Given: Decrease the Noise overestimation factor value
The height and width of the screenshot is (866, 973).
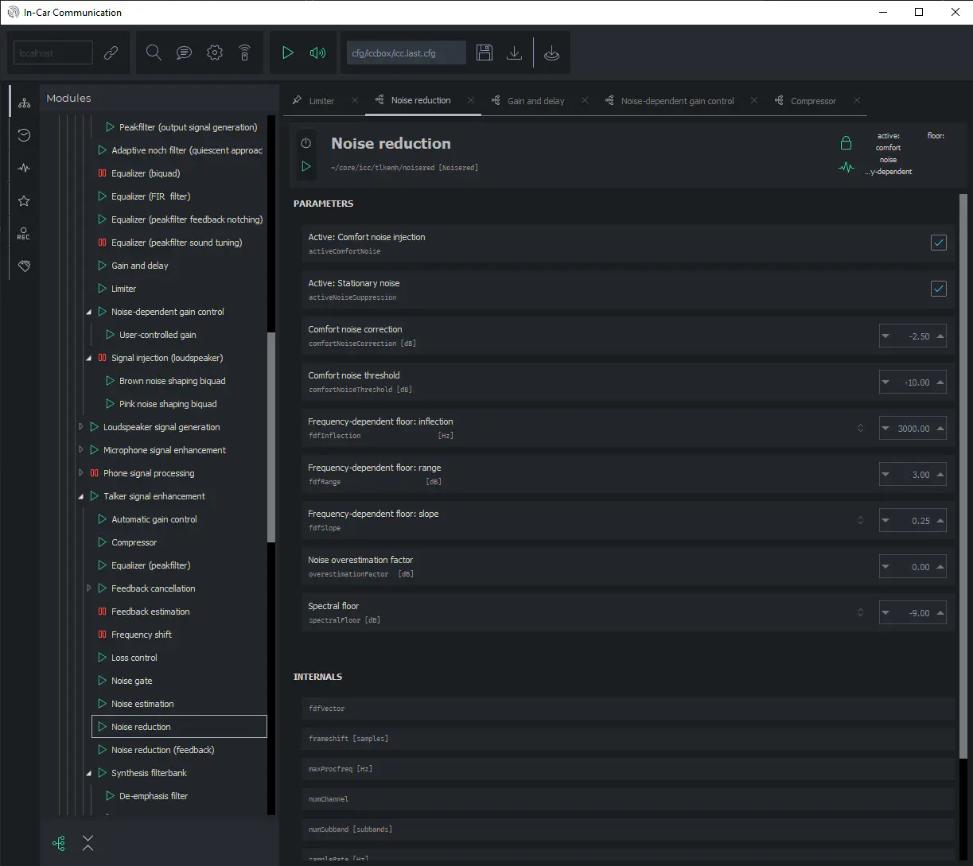Looking at the screenshot, I should 885,566.
